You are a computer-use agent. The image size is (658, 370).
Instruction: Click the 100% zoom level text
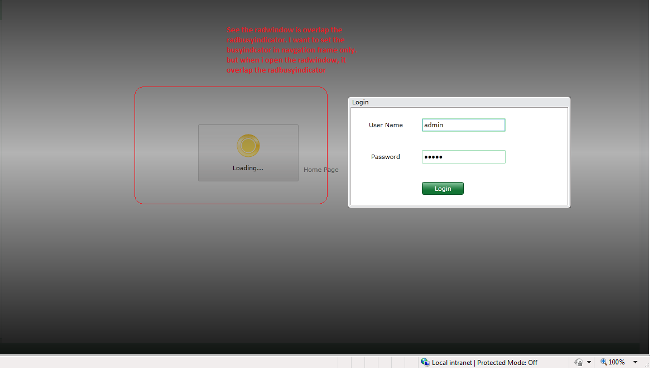click(617, 362)
